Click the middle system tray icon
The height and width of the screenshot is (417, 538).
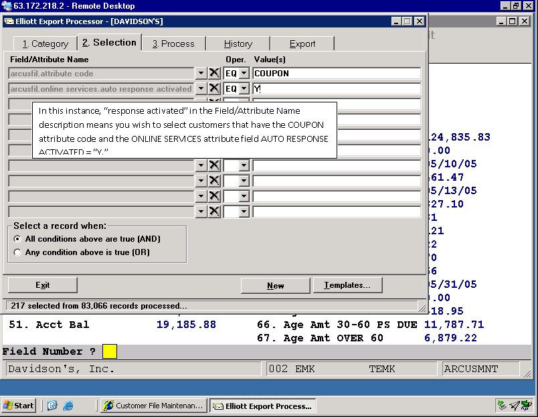point(514,406)
